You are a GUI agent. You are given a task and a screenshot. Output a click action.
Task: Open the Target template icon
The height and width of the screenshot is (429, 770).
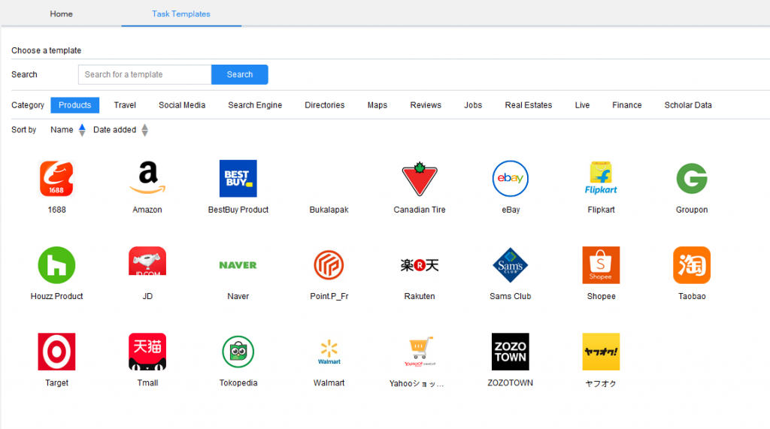tap(56, 352)
